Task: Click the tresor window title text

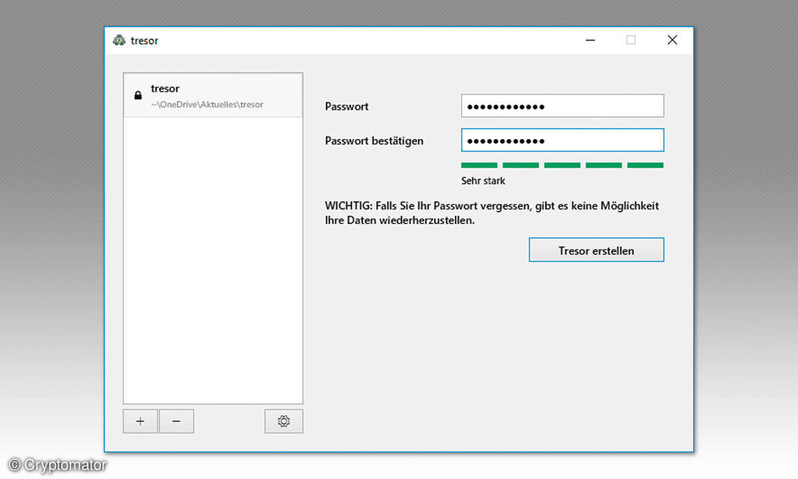Action: click(144, 41)
